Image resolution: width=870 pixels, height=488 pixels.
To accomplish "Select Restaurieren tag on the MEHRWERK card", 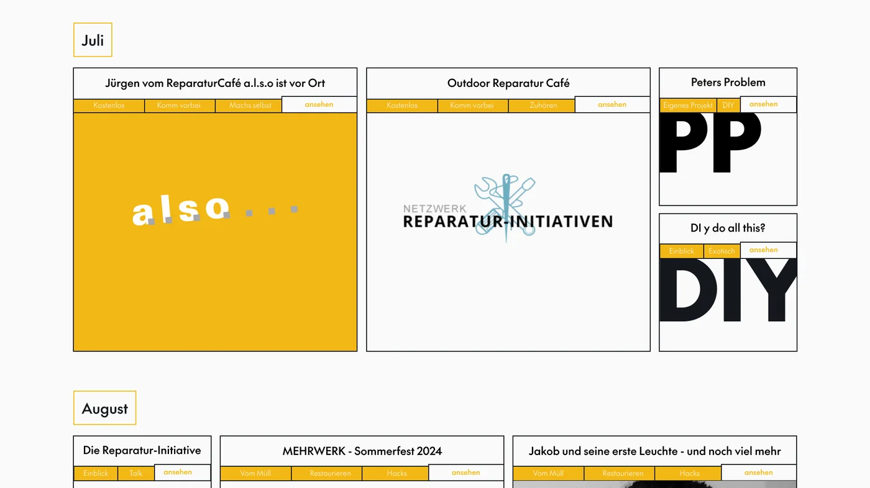I will (326, 473).
